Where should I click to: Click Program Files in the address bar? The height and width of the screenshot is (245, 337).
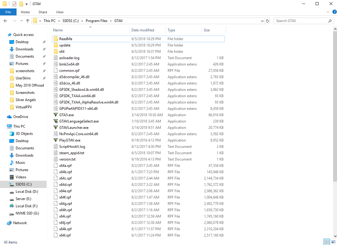click(97, 21)
